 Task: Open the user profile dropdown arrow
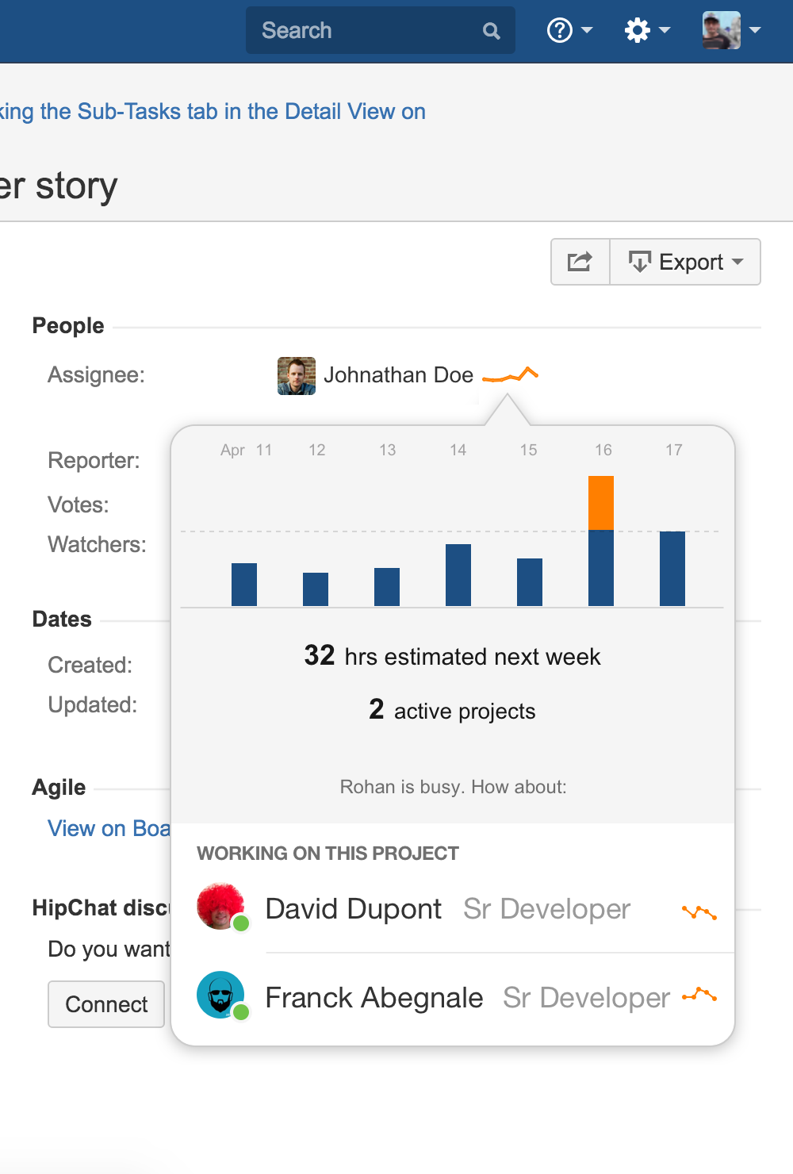click(756, 32)
